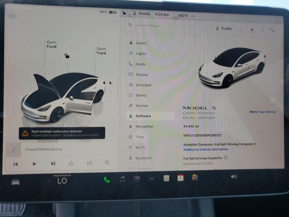Image resolution: width=289 pixels, height=217 pixels.
Task: Open the three-dot all apps launcher
Action: 152,179
